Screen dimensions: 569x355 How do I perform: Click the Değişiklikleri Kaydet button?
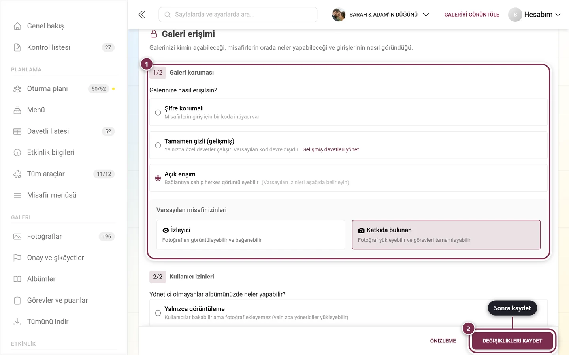[x=512, y=341]
